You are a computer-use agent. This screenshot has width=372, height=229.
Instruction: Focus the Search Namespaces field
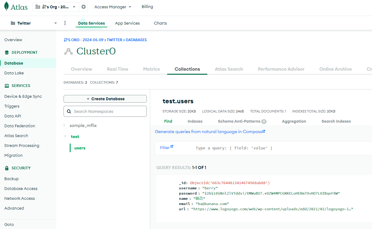coord(105,111)
